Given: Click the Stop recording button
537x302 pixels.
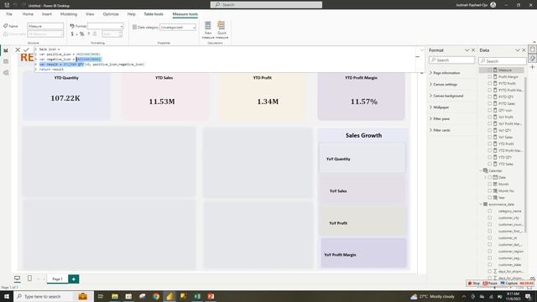Looking at the screenshot, I should coord(474,284).
